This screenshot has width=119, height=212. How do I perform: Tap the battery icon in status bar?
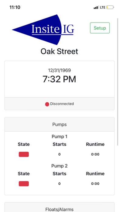point(110,7)
